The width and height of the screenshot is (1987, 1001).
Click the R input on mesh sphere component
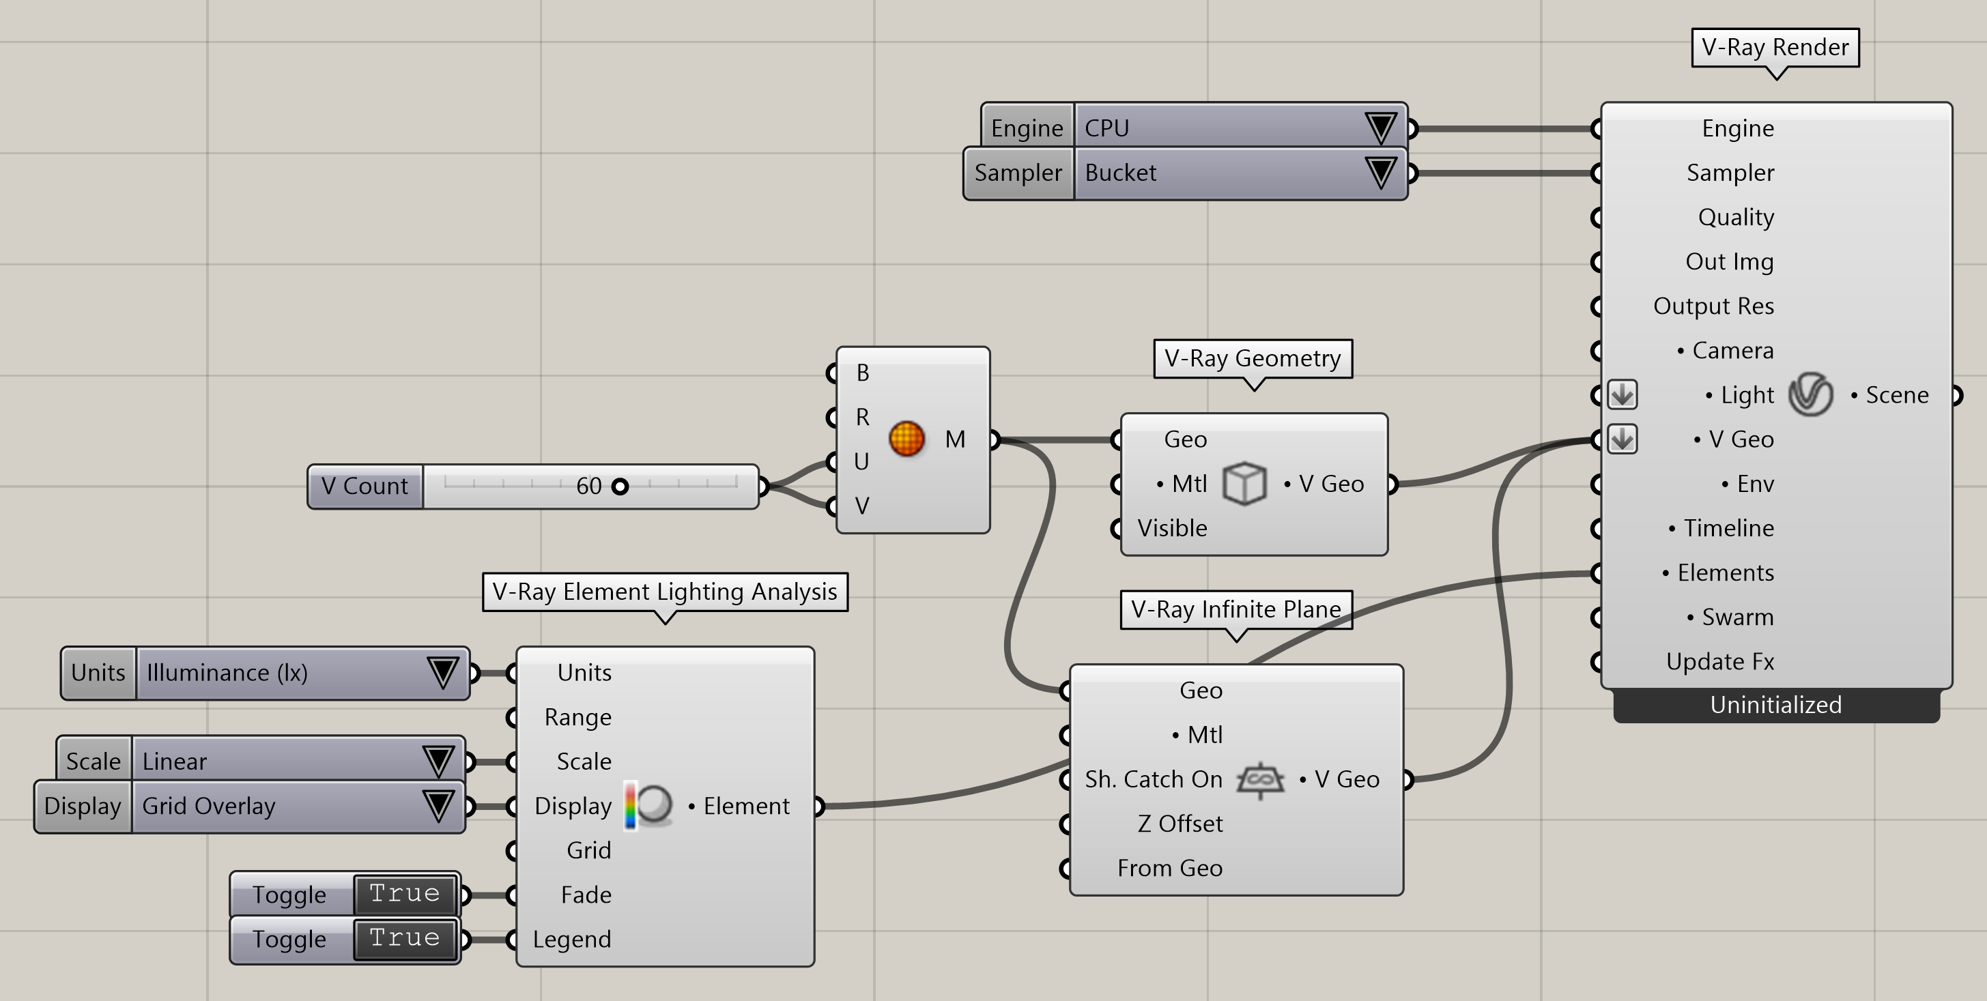pos(862,417)
